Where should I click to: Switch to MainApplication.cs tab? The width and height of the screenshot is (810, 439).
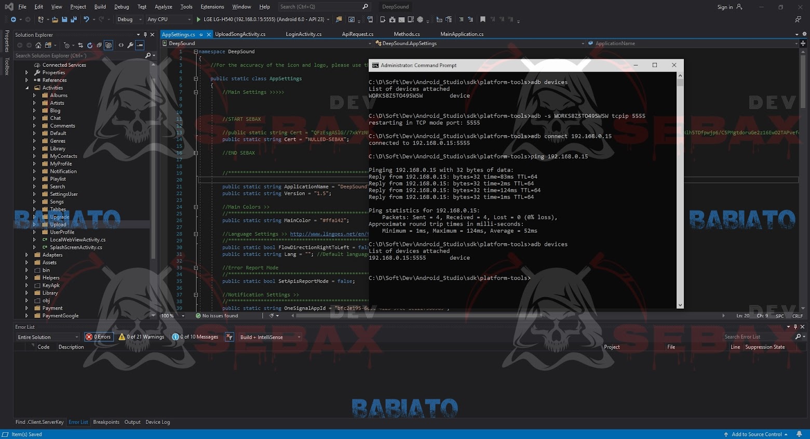coord(462,34)
